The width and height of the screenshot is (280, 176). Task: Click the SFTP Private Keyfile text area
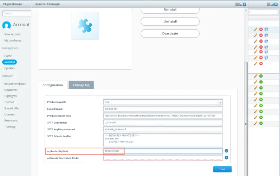coord(163,140)
